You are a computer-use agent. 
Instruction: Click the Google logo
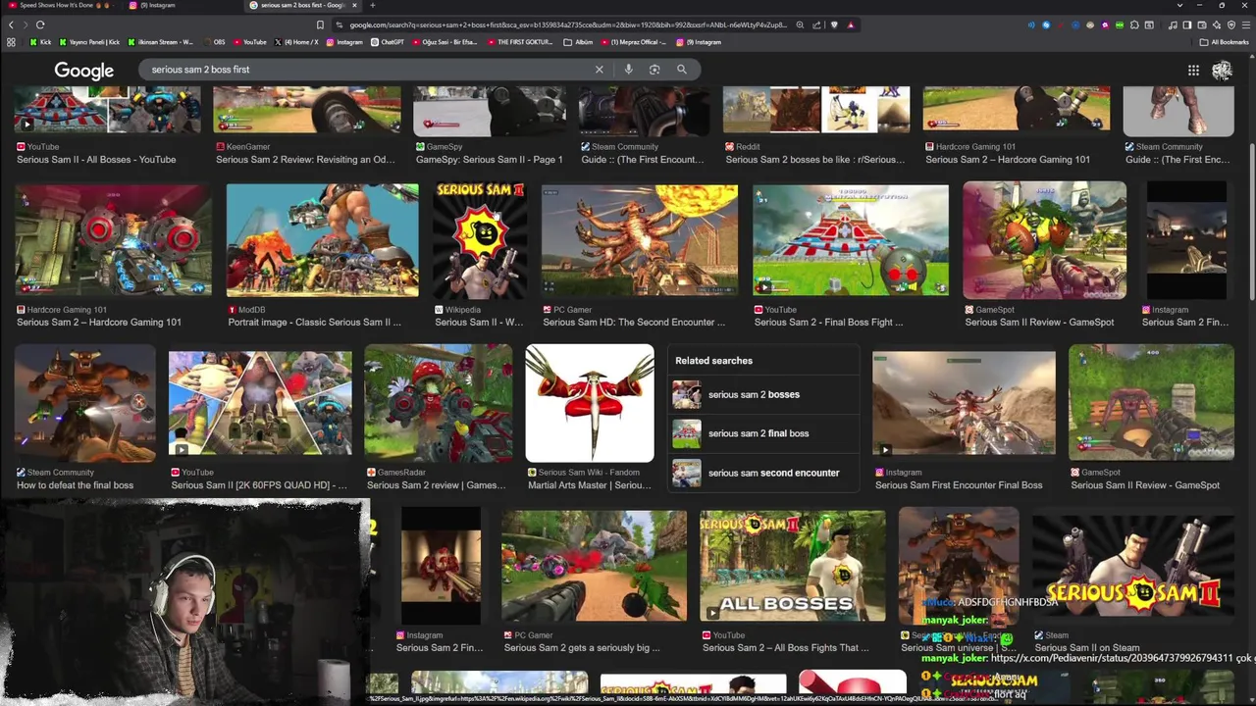[x=84, y=71]
